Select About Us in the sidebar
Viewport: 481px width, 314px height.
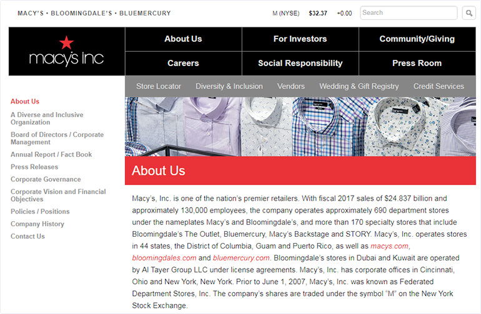[25, 102]
